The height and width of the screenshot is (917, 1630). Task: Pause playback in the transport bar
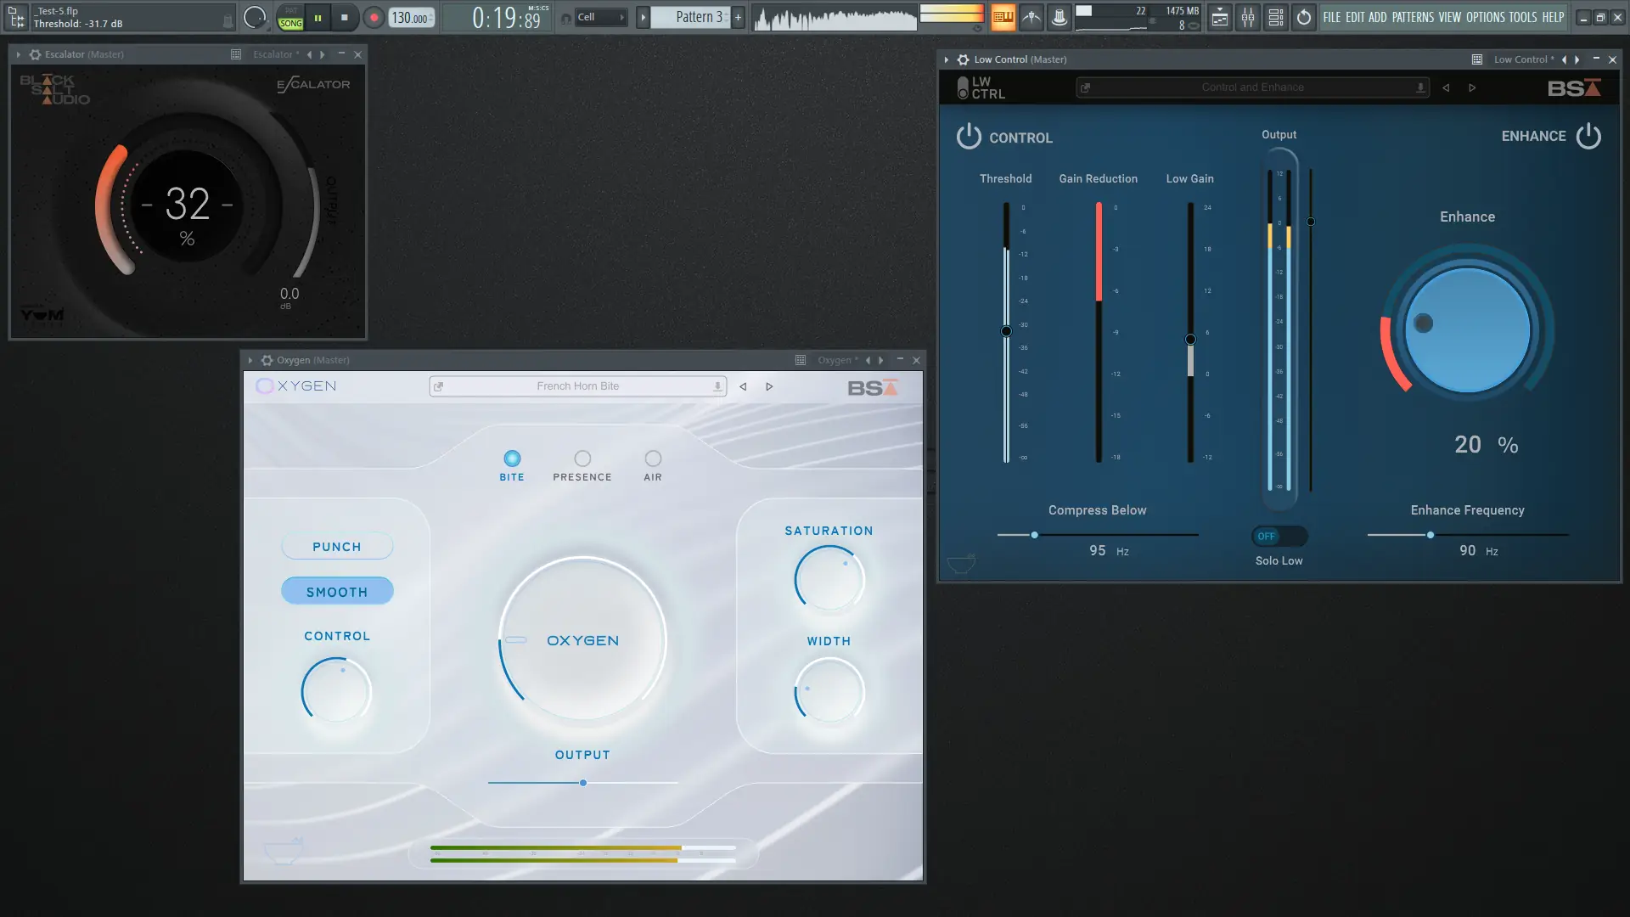(x=318, y=17)
